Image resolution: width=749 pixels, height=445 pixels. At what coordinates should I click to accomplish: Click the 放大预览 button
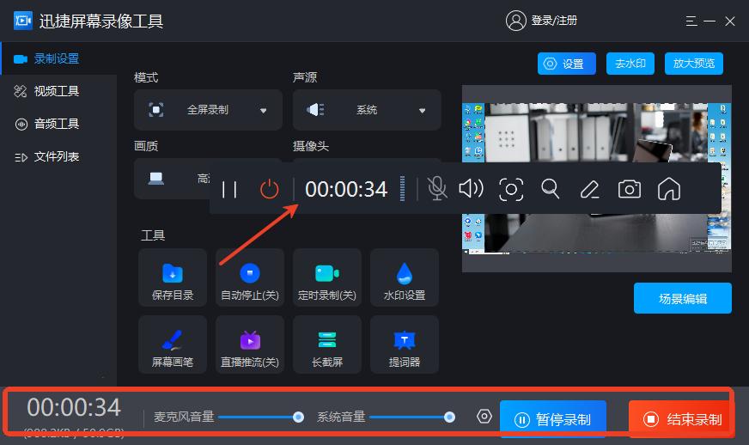click(693, 64)
